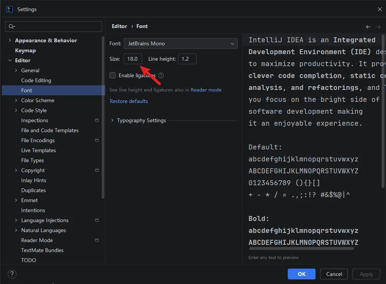Click project-level icon next to Reader Mode
This screenshot has height=284, width=386.
point(97,240)
